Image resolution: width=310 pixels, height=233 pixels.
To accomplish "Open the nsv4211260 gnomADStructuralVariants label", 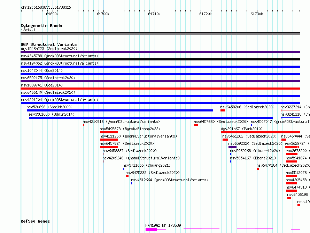I will (x=138, y=136).
